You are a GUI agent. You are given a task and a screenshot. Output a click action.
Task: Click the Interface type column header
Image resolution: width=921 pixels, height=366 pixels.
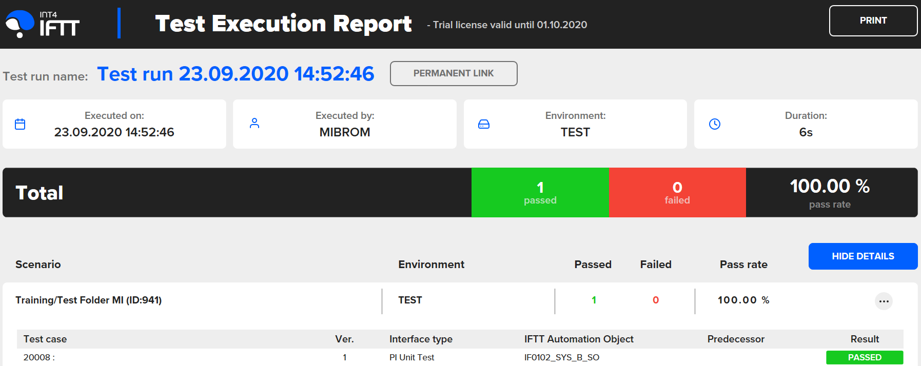(421, 339)
